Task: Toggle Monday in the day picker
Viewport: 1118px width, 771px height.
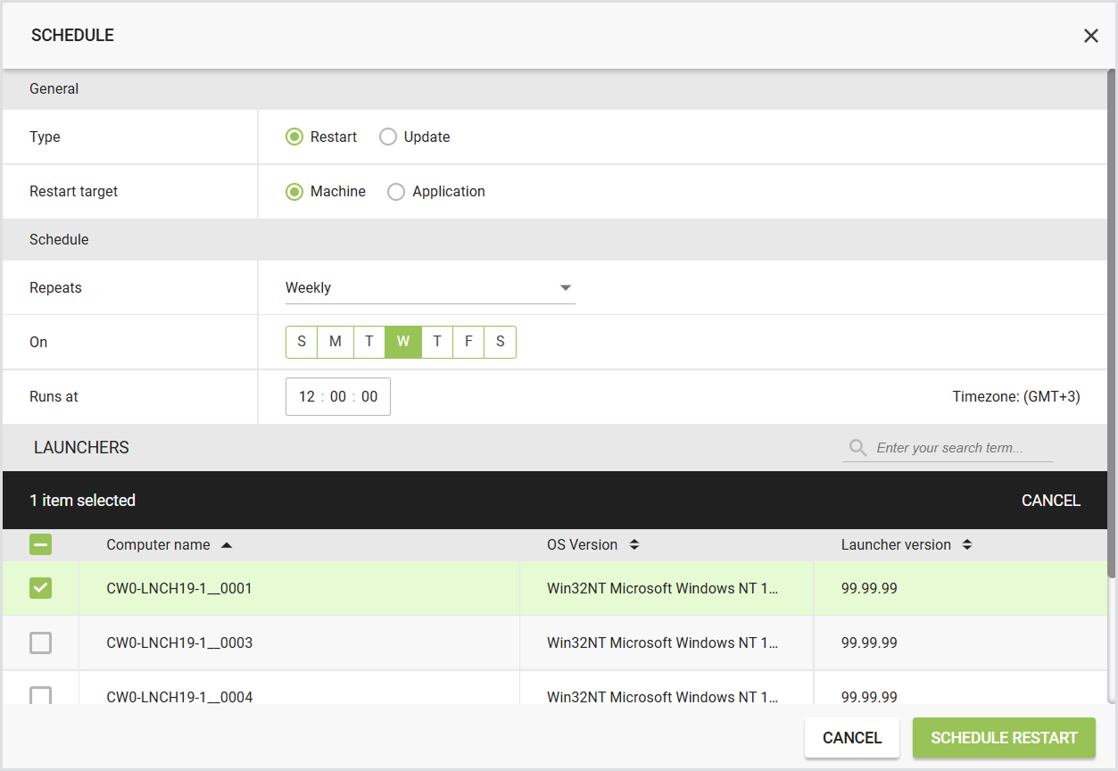Action: (335, 342)
